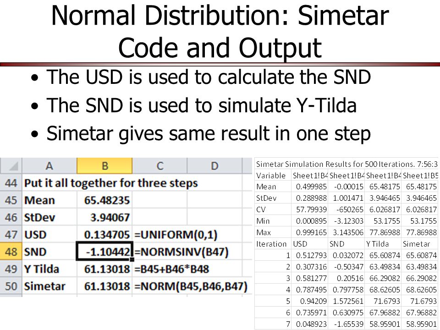Screen dimensions: 440x330
Task: Select column C header
Action: click(159, 166)
